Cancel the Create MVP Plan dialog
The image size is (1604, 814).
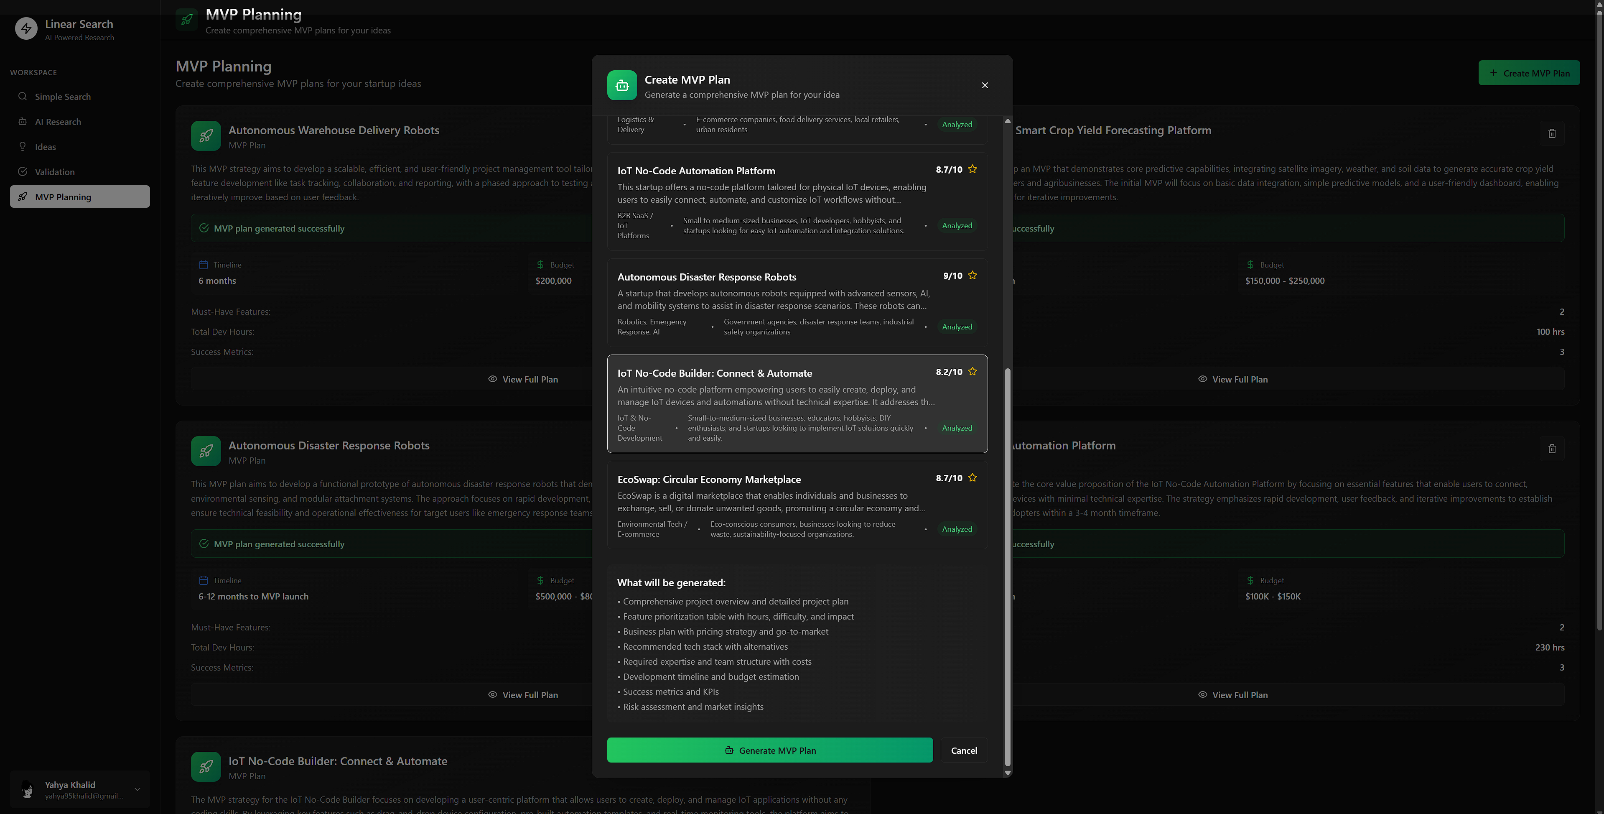pos(963,750)
